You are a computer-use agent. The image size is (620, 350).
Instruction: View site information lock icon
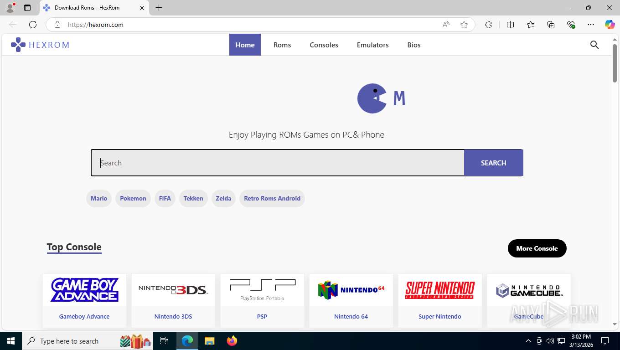click(57, 25)
